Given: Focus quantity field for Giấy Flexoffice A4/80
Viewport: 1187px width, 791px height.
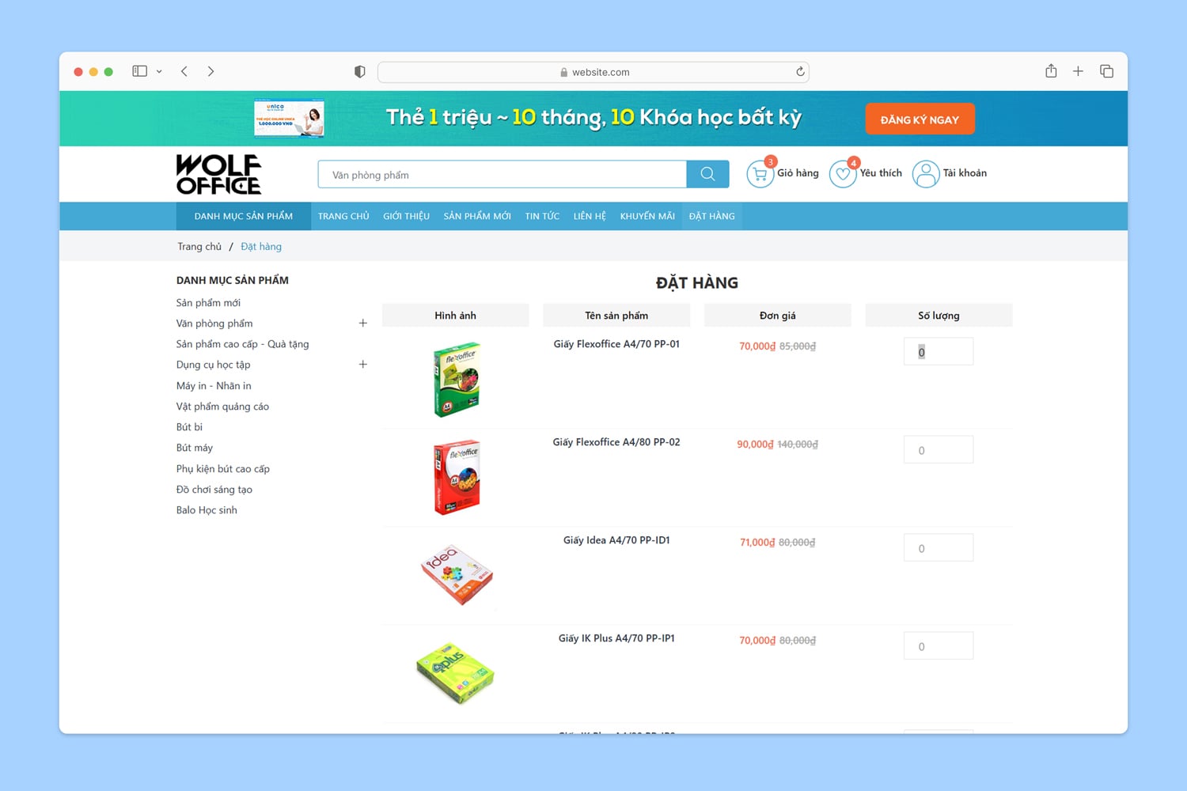Looking at the screenshot, I should click(x=938, y=450).
